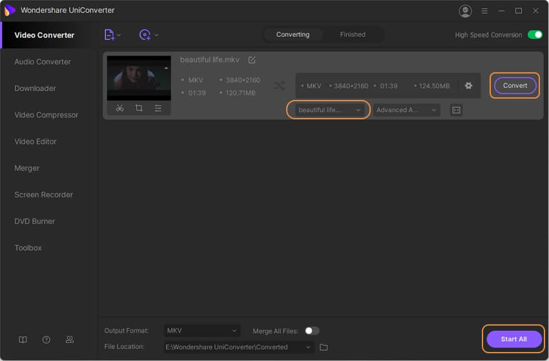549x361 pixels.
Task: Click the shuffle convert arrows icon
Action: pos(280,86)
